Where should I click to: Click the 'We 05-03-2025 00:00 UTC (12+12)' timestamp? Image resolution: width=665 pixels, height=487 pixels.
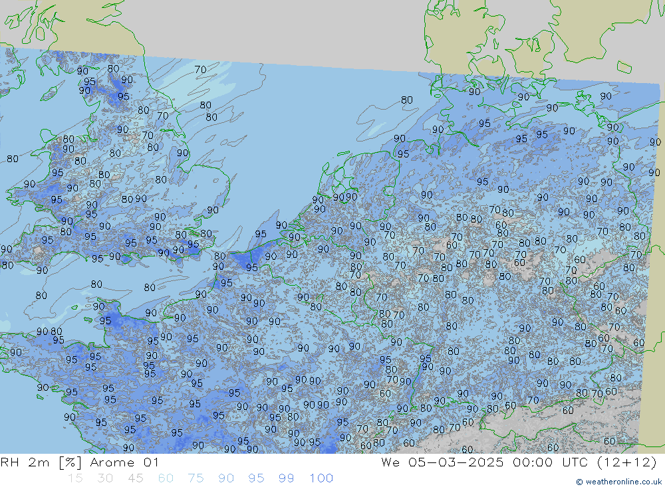click(x=519, y=462)
